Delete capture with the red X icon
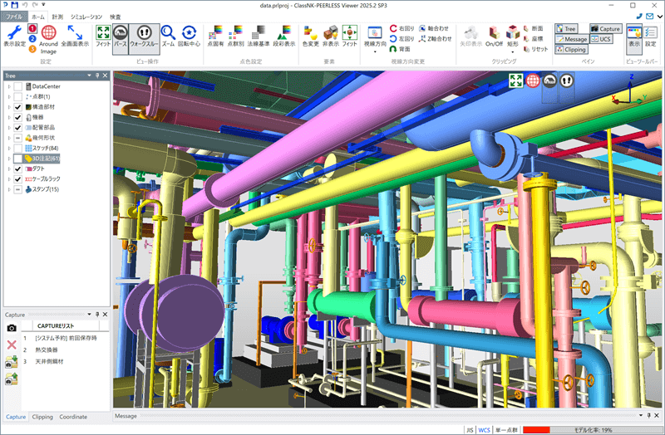The image size is (665, 435). coord(12,345)
